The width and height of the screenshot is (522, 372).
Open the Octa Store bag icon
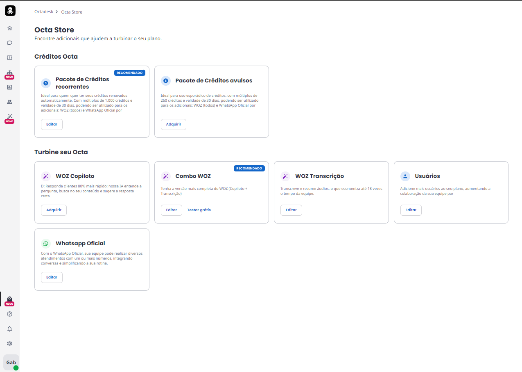10,299
